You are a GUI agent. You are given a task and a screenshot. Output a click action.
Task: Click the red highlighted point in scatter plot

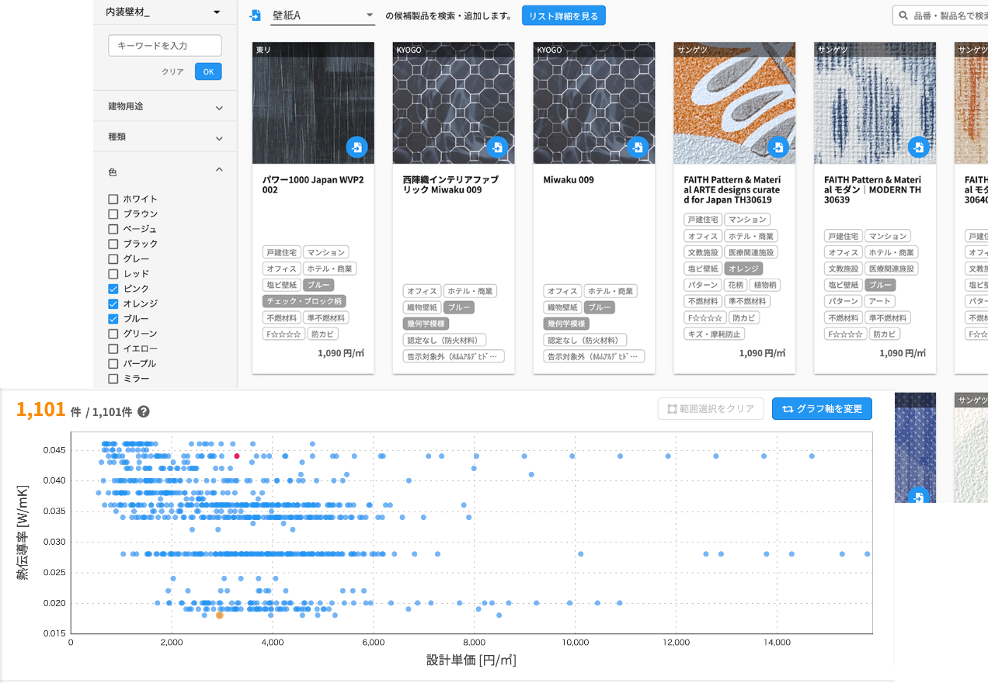[x=237, y=456]
